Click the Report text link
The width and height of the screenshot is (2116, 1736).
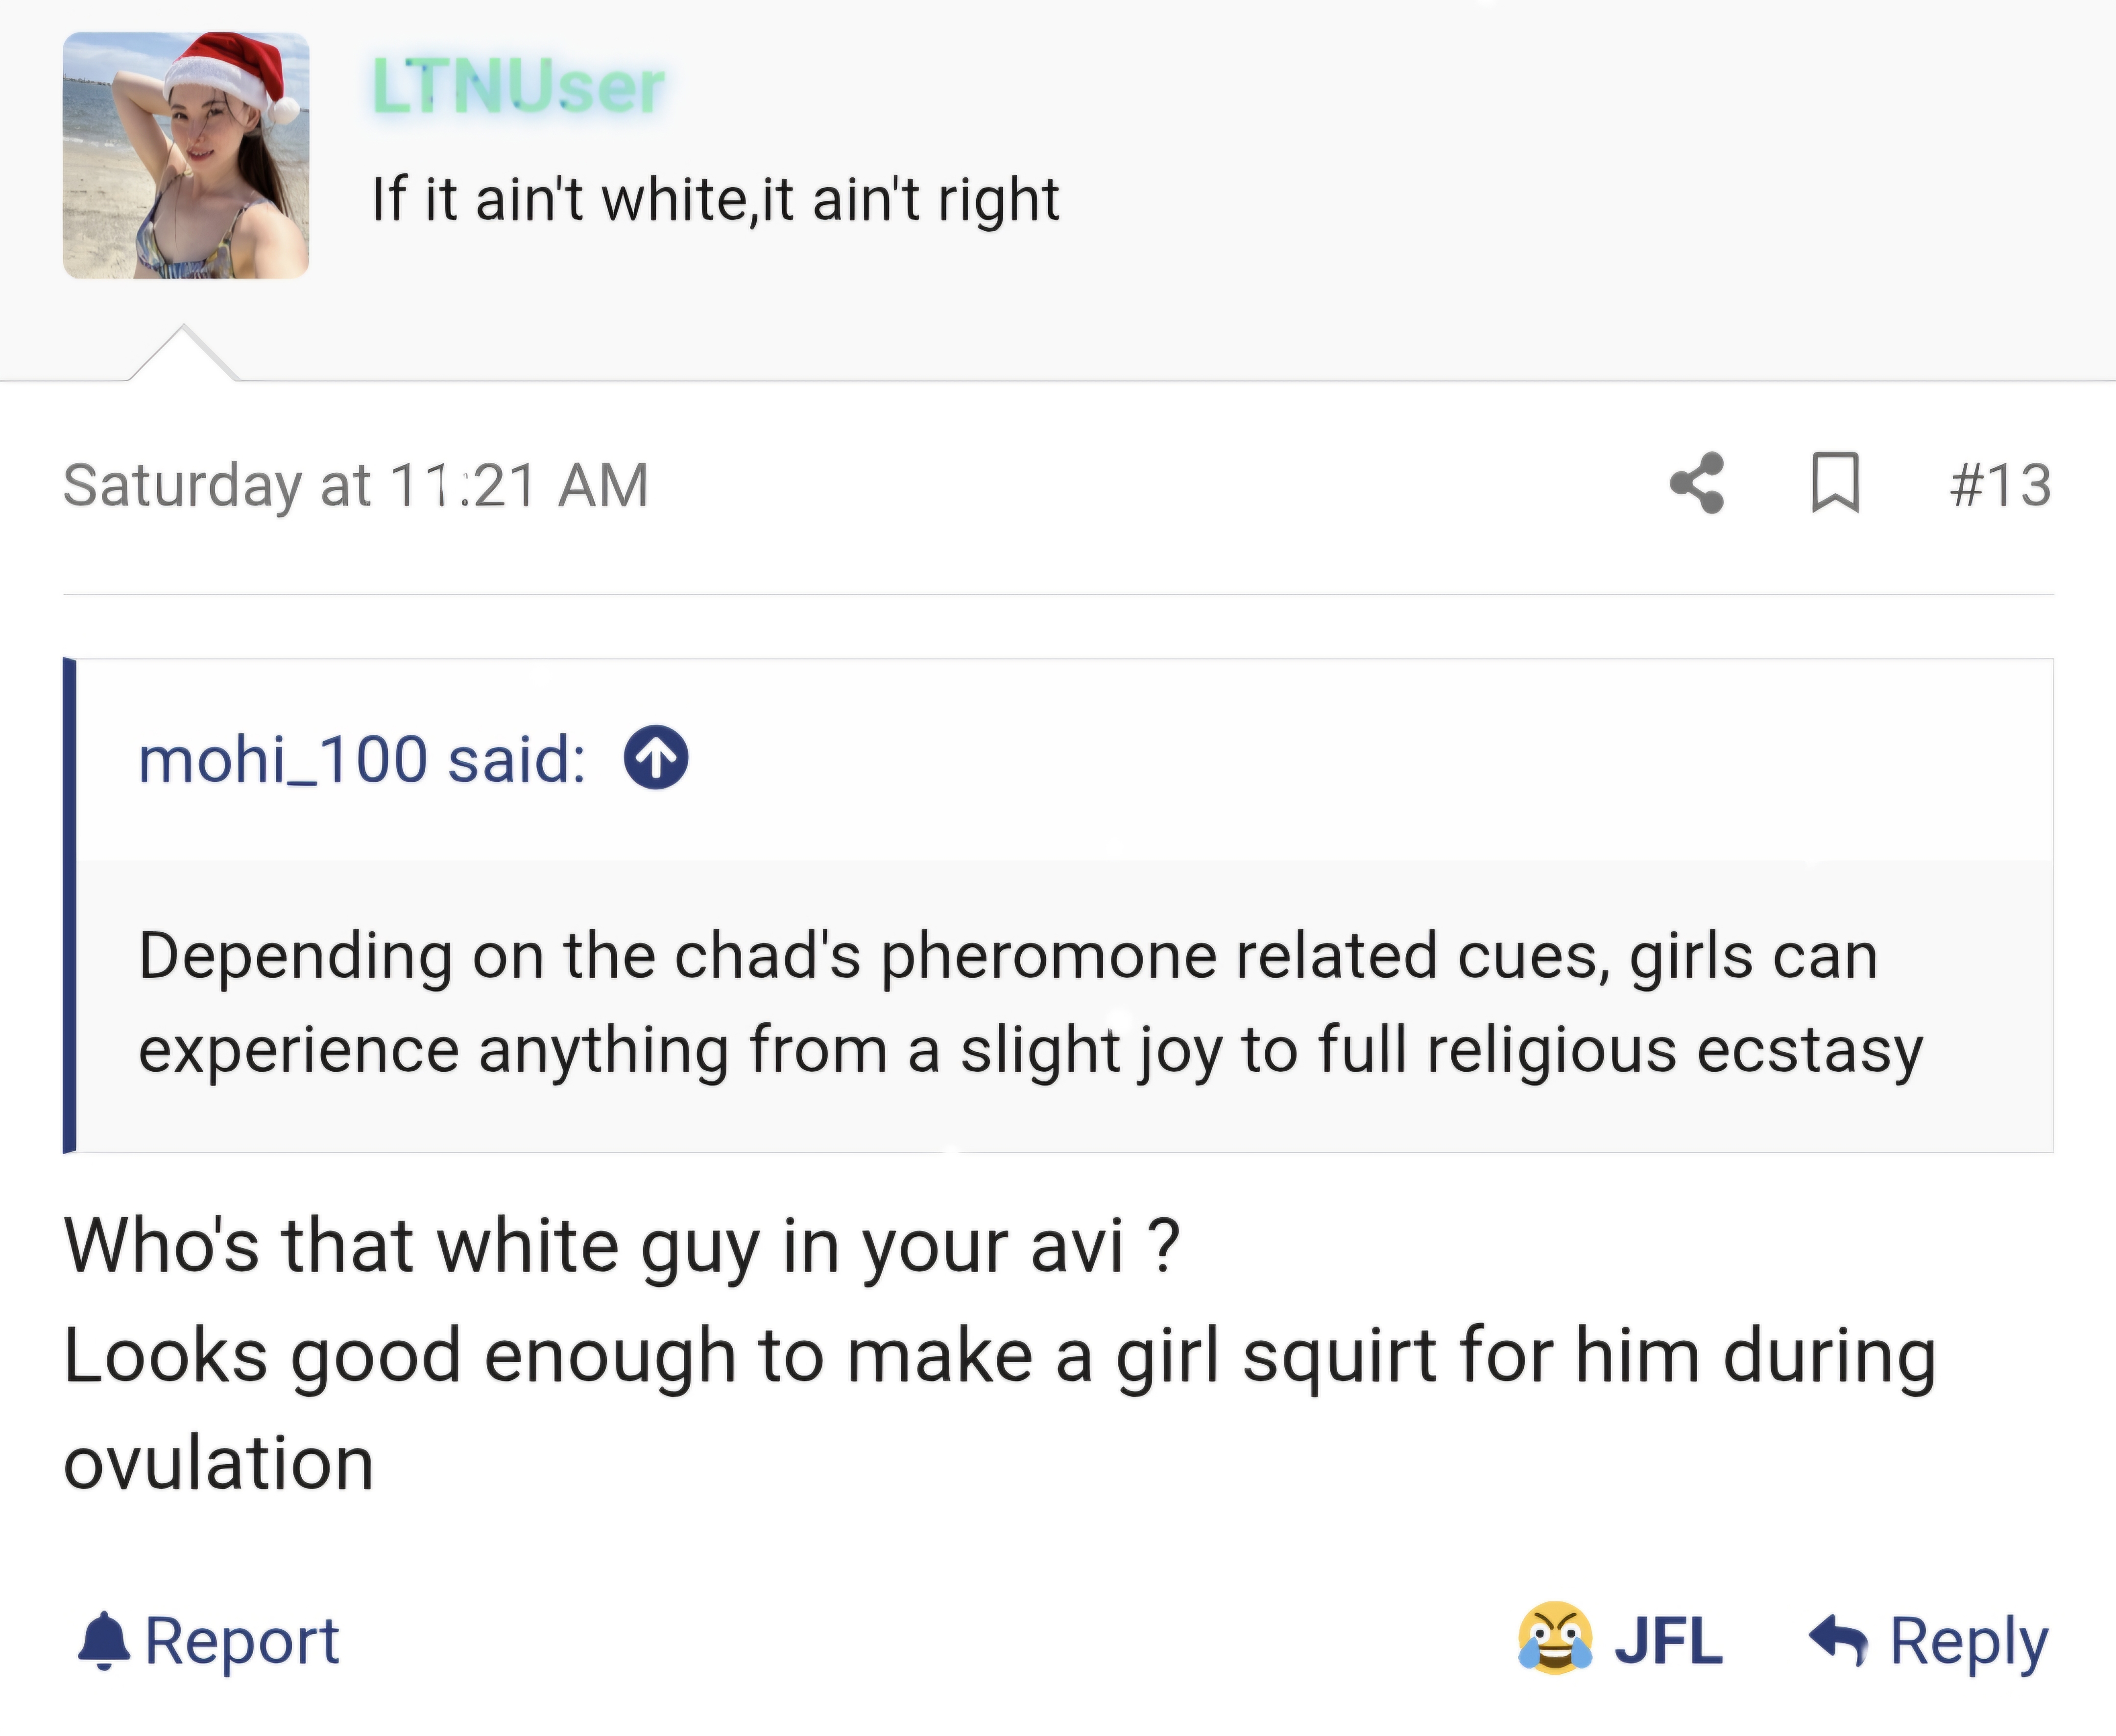pyautogui.click(x=242, y=1641)
